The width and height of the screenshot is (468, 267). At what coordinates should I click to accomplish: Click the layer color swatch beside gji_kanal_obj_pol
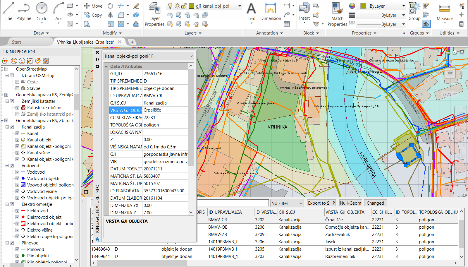click(x=192, y=6)
